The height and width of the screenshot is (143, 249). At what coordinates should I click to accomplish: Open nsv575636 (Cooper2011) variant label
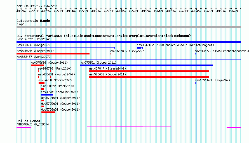click(x=49, y=63)
